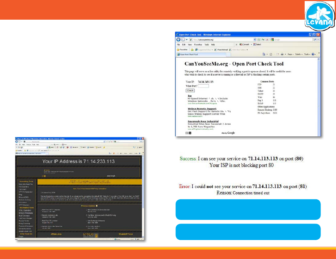Open the Tools dropdown in the command bar
The width and height of the screenshot is (336, 259).
307,54
